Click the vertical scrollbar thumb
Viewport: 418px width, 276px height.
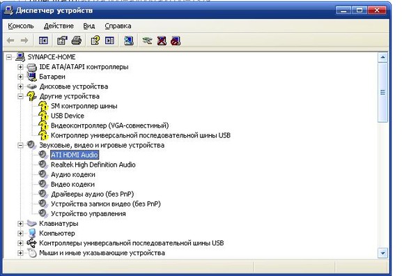(382, 93)
